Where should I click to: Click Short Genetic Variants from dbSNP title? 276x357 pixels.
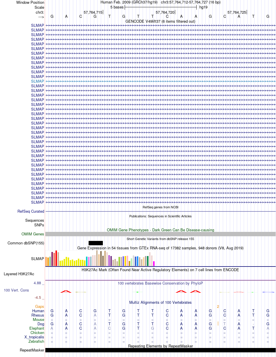pyautogui.click(x=160, y=239)
